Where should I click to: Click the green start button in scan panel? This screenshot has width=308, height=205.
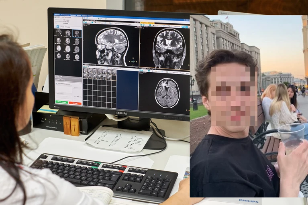61,102
